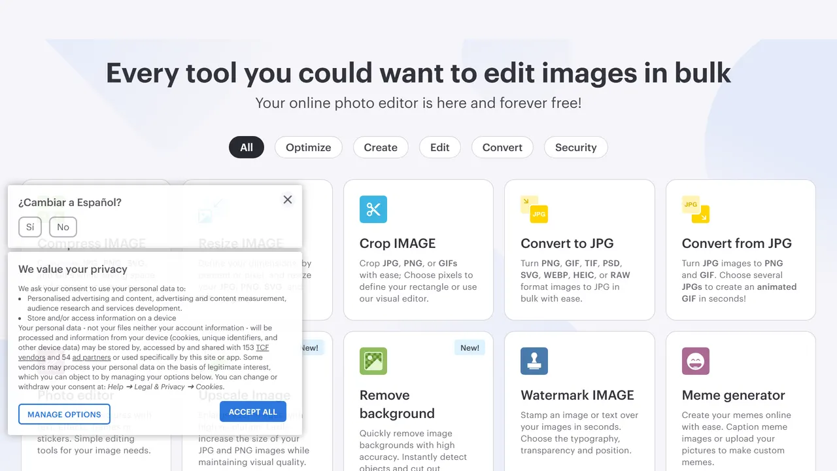The image size is (837, 471).
Task: Decline the language change with No
Action: tap(63, 227)
